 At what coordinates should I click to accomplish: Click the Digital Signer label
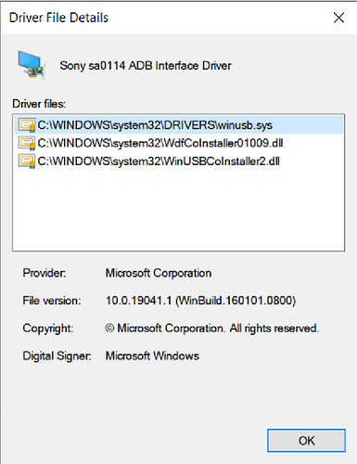point(57,355)
